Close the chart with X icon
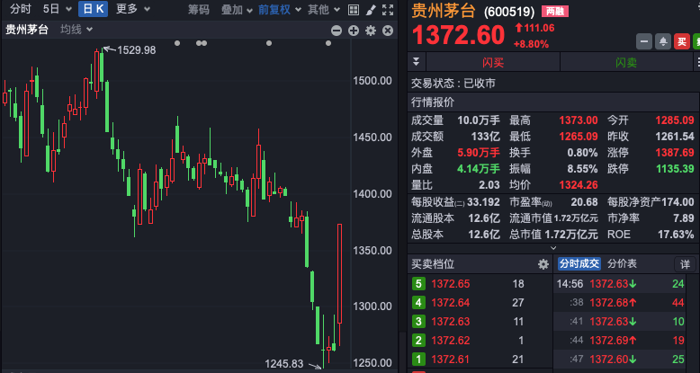Viewport: 700px width, 373px height. [388, 31]
